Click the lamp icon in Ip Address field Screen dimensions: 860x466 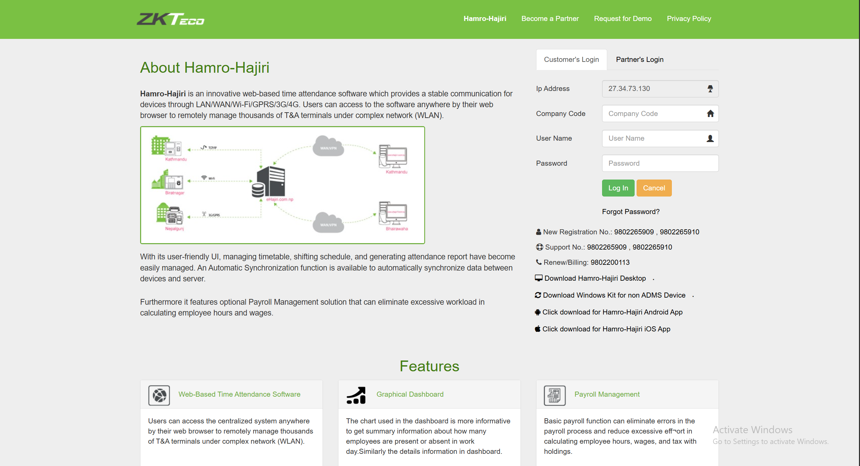coord(710,89)
